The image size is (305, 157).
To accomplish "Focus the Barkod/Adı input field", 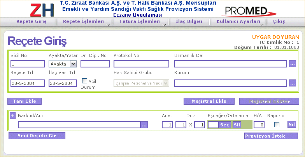I will 79,125.
